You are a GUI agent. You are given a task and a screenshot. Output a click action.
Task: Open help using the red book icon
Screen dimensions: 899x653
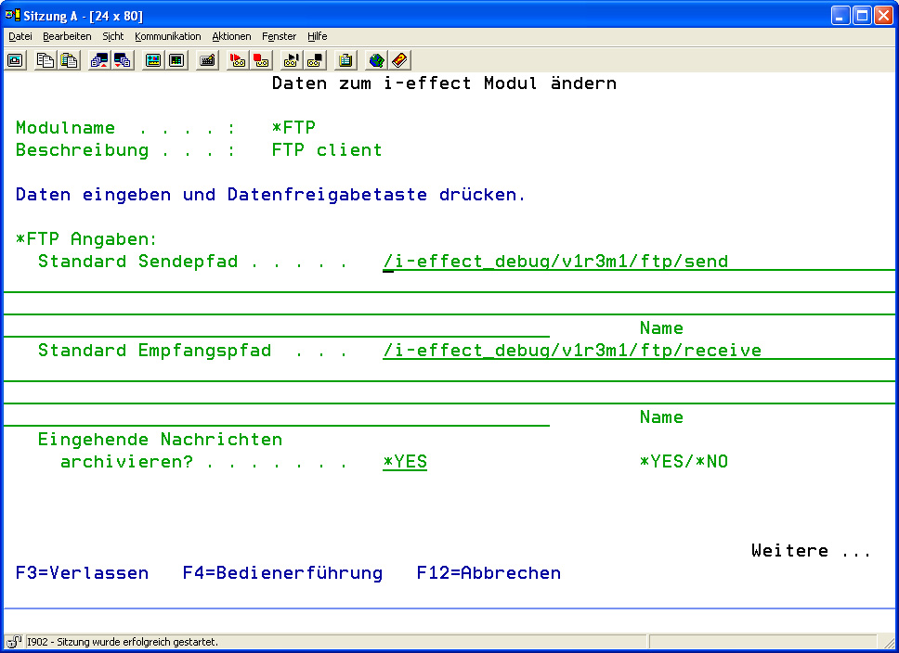pyautogui.click(x=400, y=60)
